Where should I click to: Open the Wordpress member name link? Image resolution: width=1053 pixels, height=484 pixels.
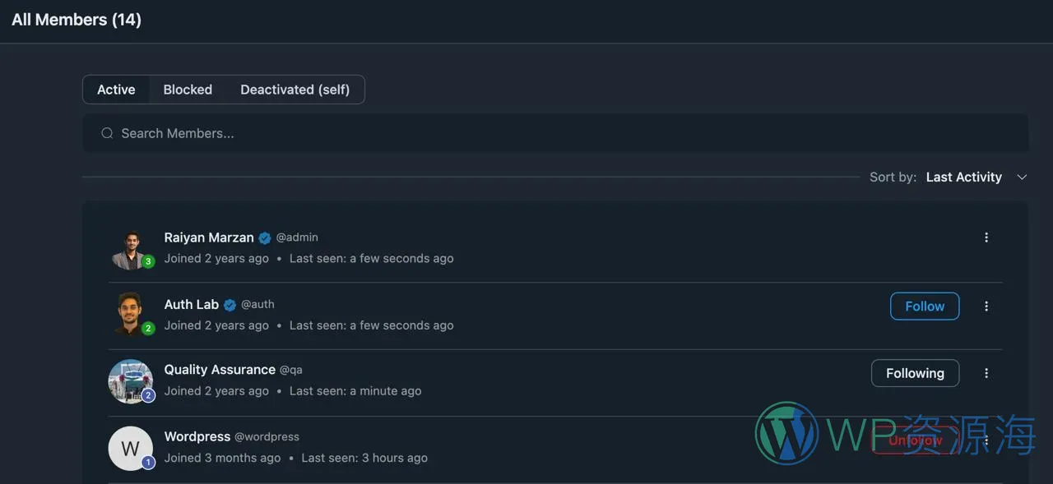[x=197, y=436]
